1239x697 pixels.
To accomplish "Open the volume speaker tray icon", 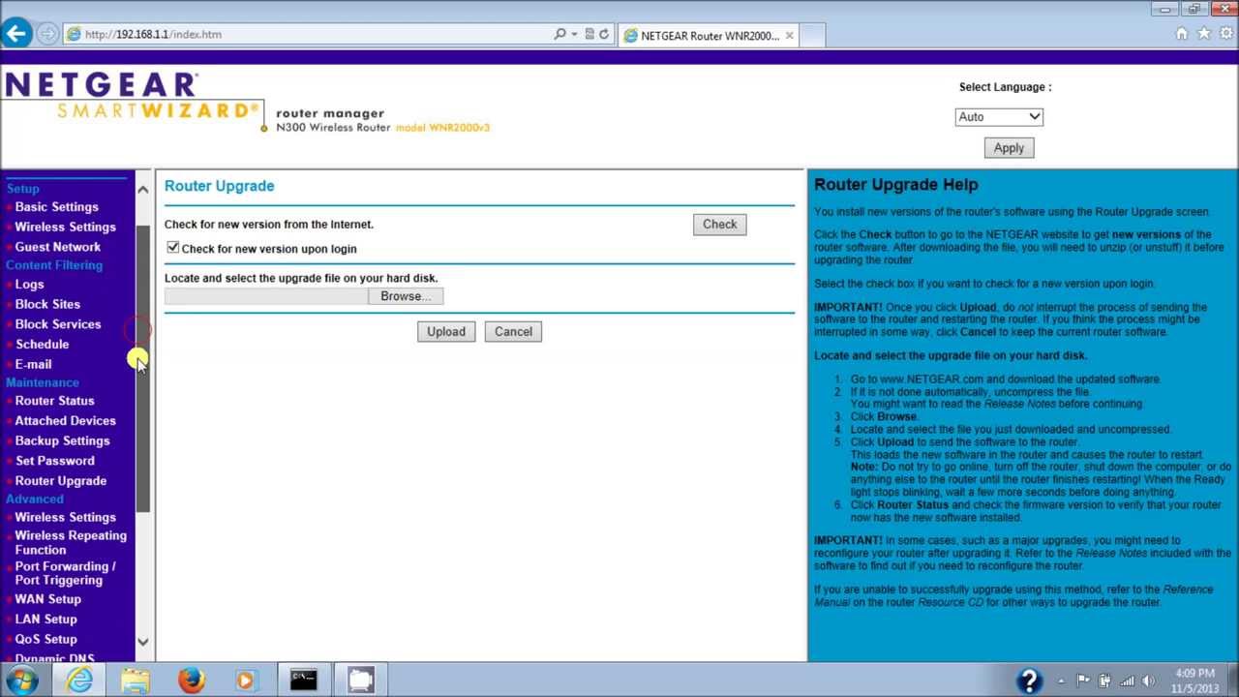I will point(1149,681).
